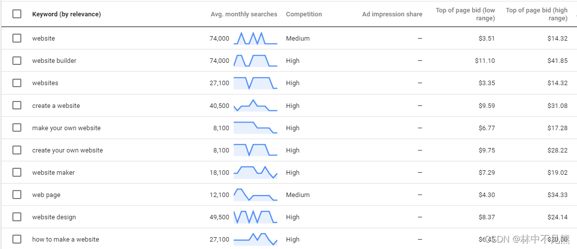
Task: Mark the 'website maker' row checkbox
Action: click(17, 172)
